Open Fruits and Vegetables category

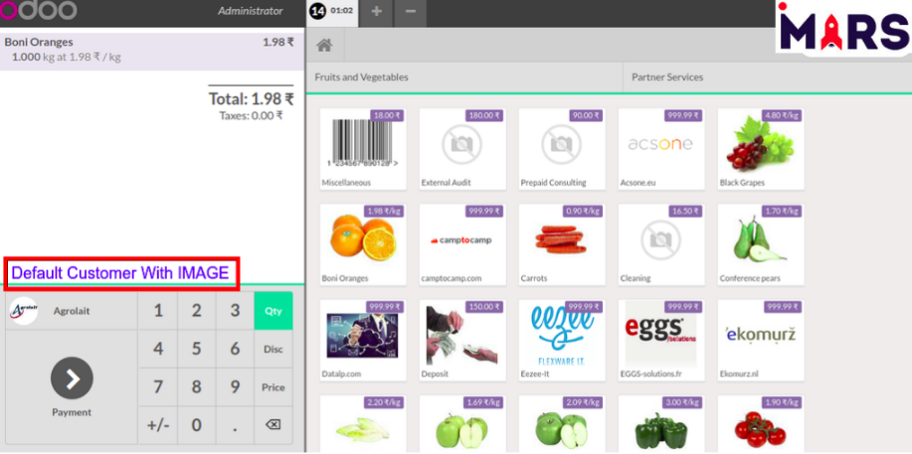click(362, 77)
